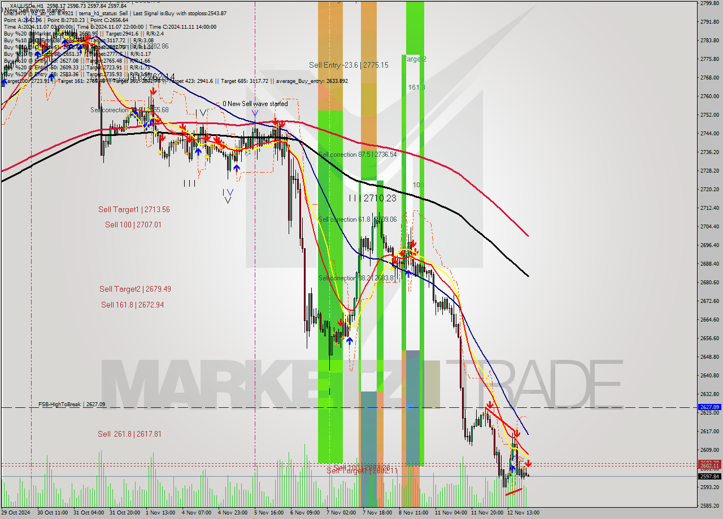Click the '7 Nov 18:00' time axis label

378,513
